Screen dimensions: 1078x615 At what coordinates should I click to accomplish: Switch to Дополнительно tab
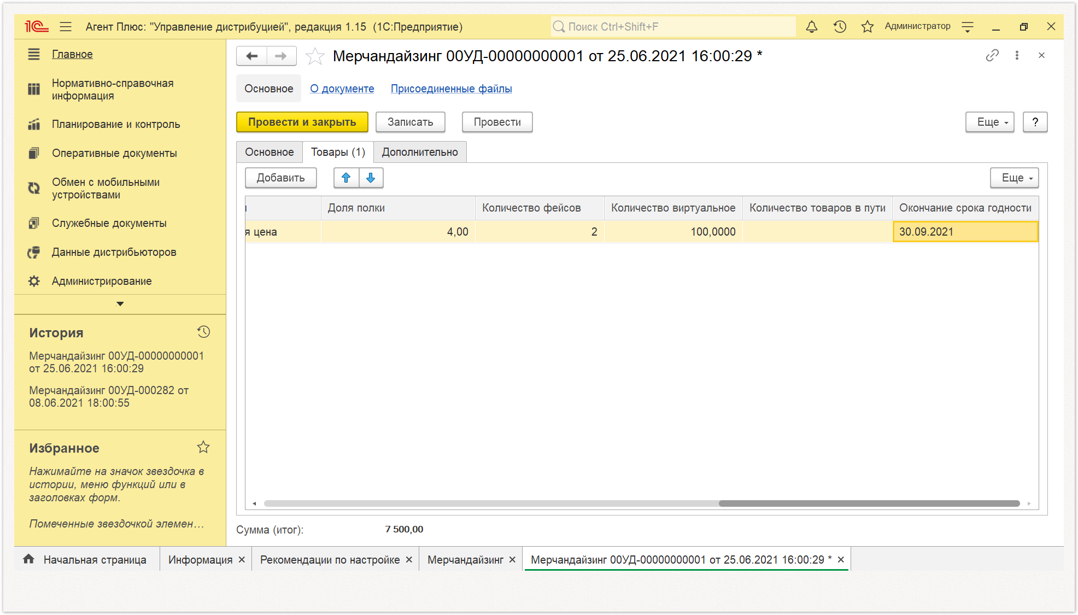(420, 152)
